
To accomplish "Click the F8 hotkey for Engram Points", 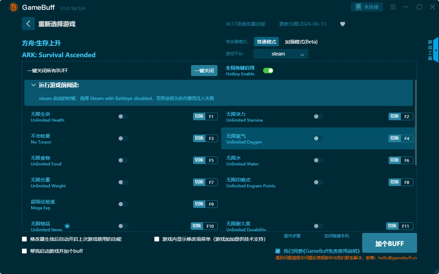I will click(407, 182).
